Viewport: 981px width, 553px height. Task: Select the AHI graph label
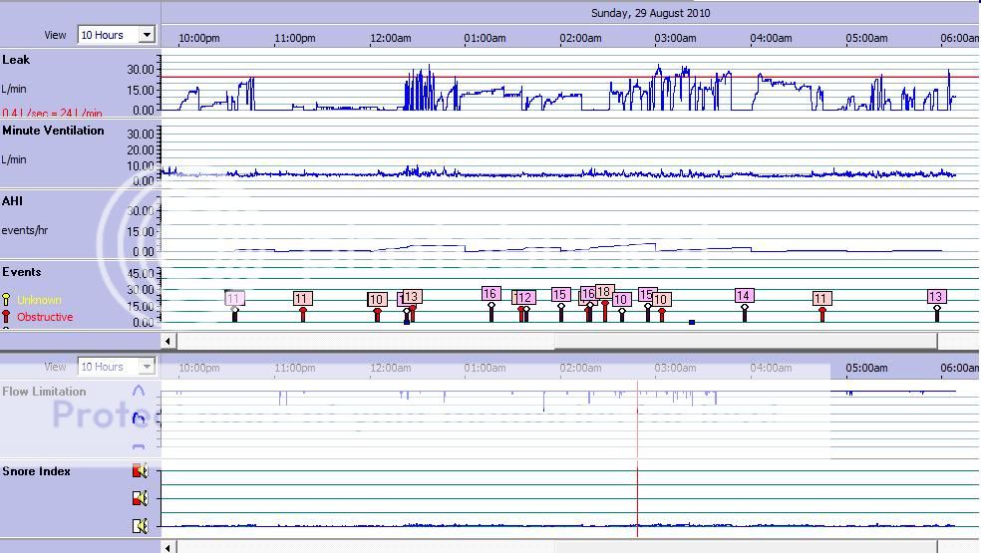click(12, 201)
